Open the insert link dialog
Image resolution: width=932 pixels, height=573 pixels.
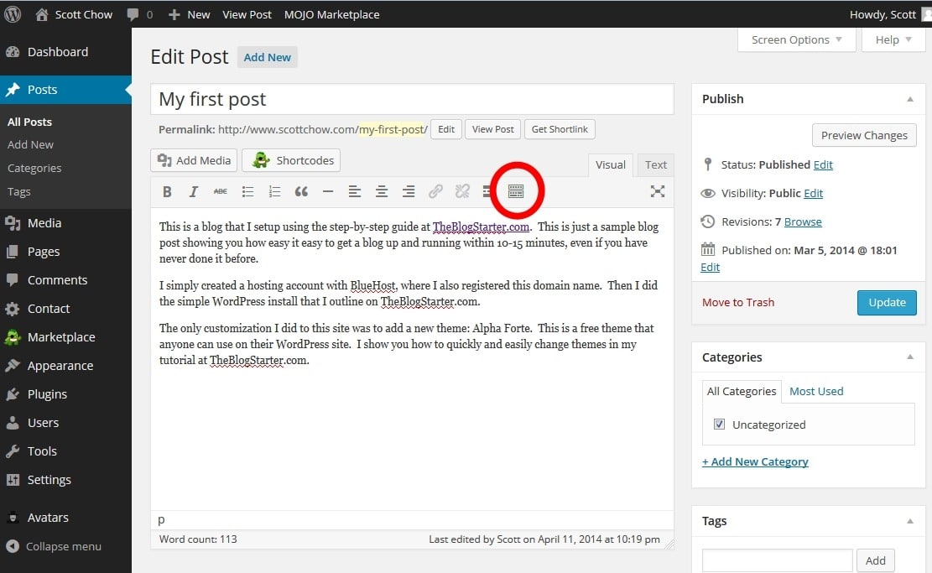click(435, 191)
